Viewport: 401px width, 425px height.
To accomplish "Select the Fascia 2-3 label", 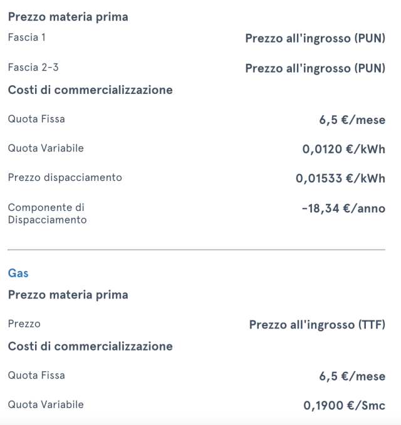I will coord(33,67).
